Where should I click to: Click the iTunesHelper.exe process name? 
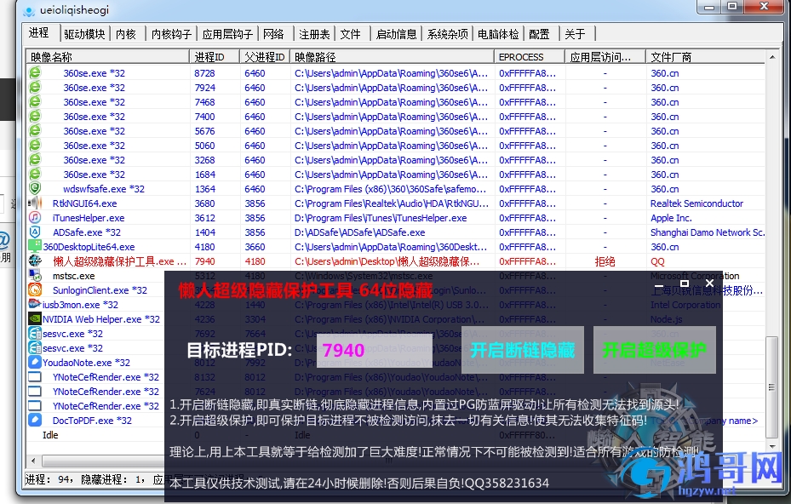(x=89, y=218)
